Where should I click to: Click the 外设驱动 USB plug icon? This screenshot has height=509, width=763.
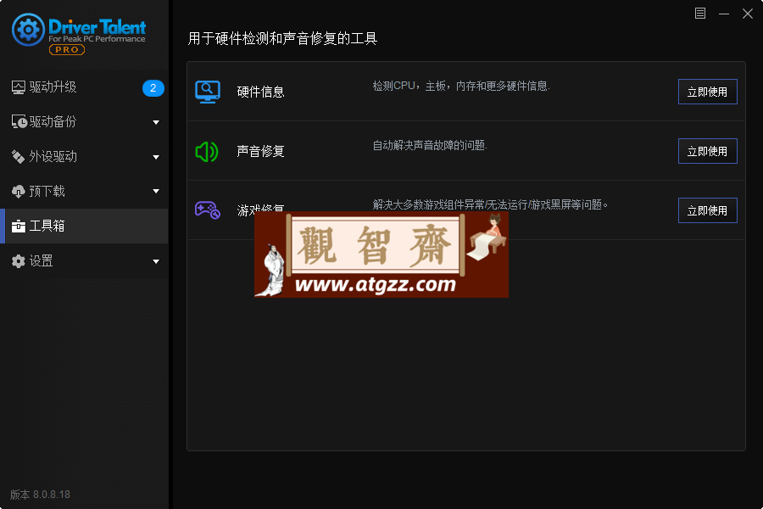click(x=19, y=156)
